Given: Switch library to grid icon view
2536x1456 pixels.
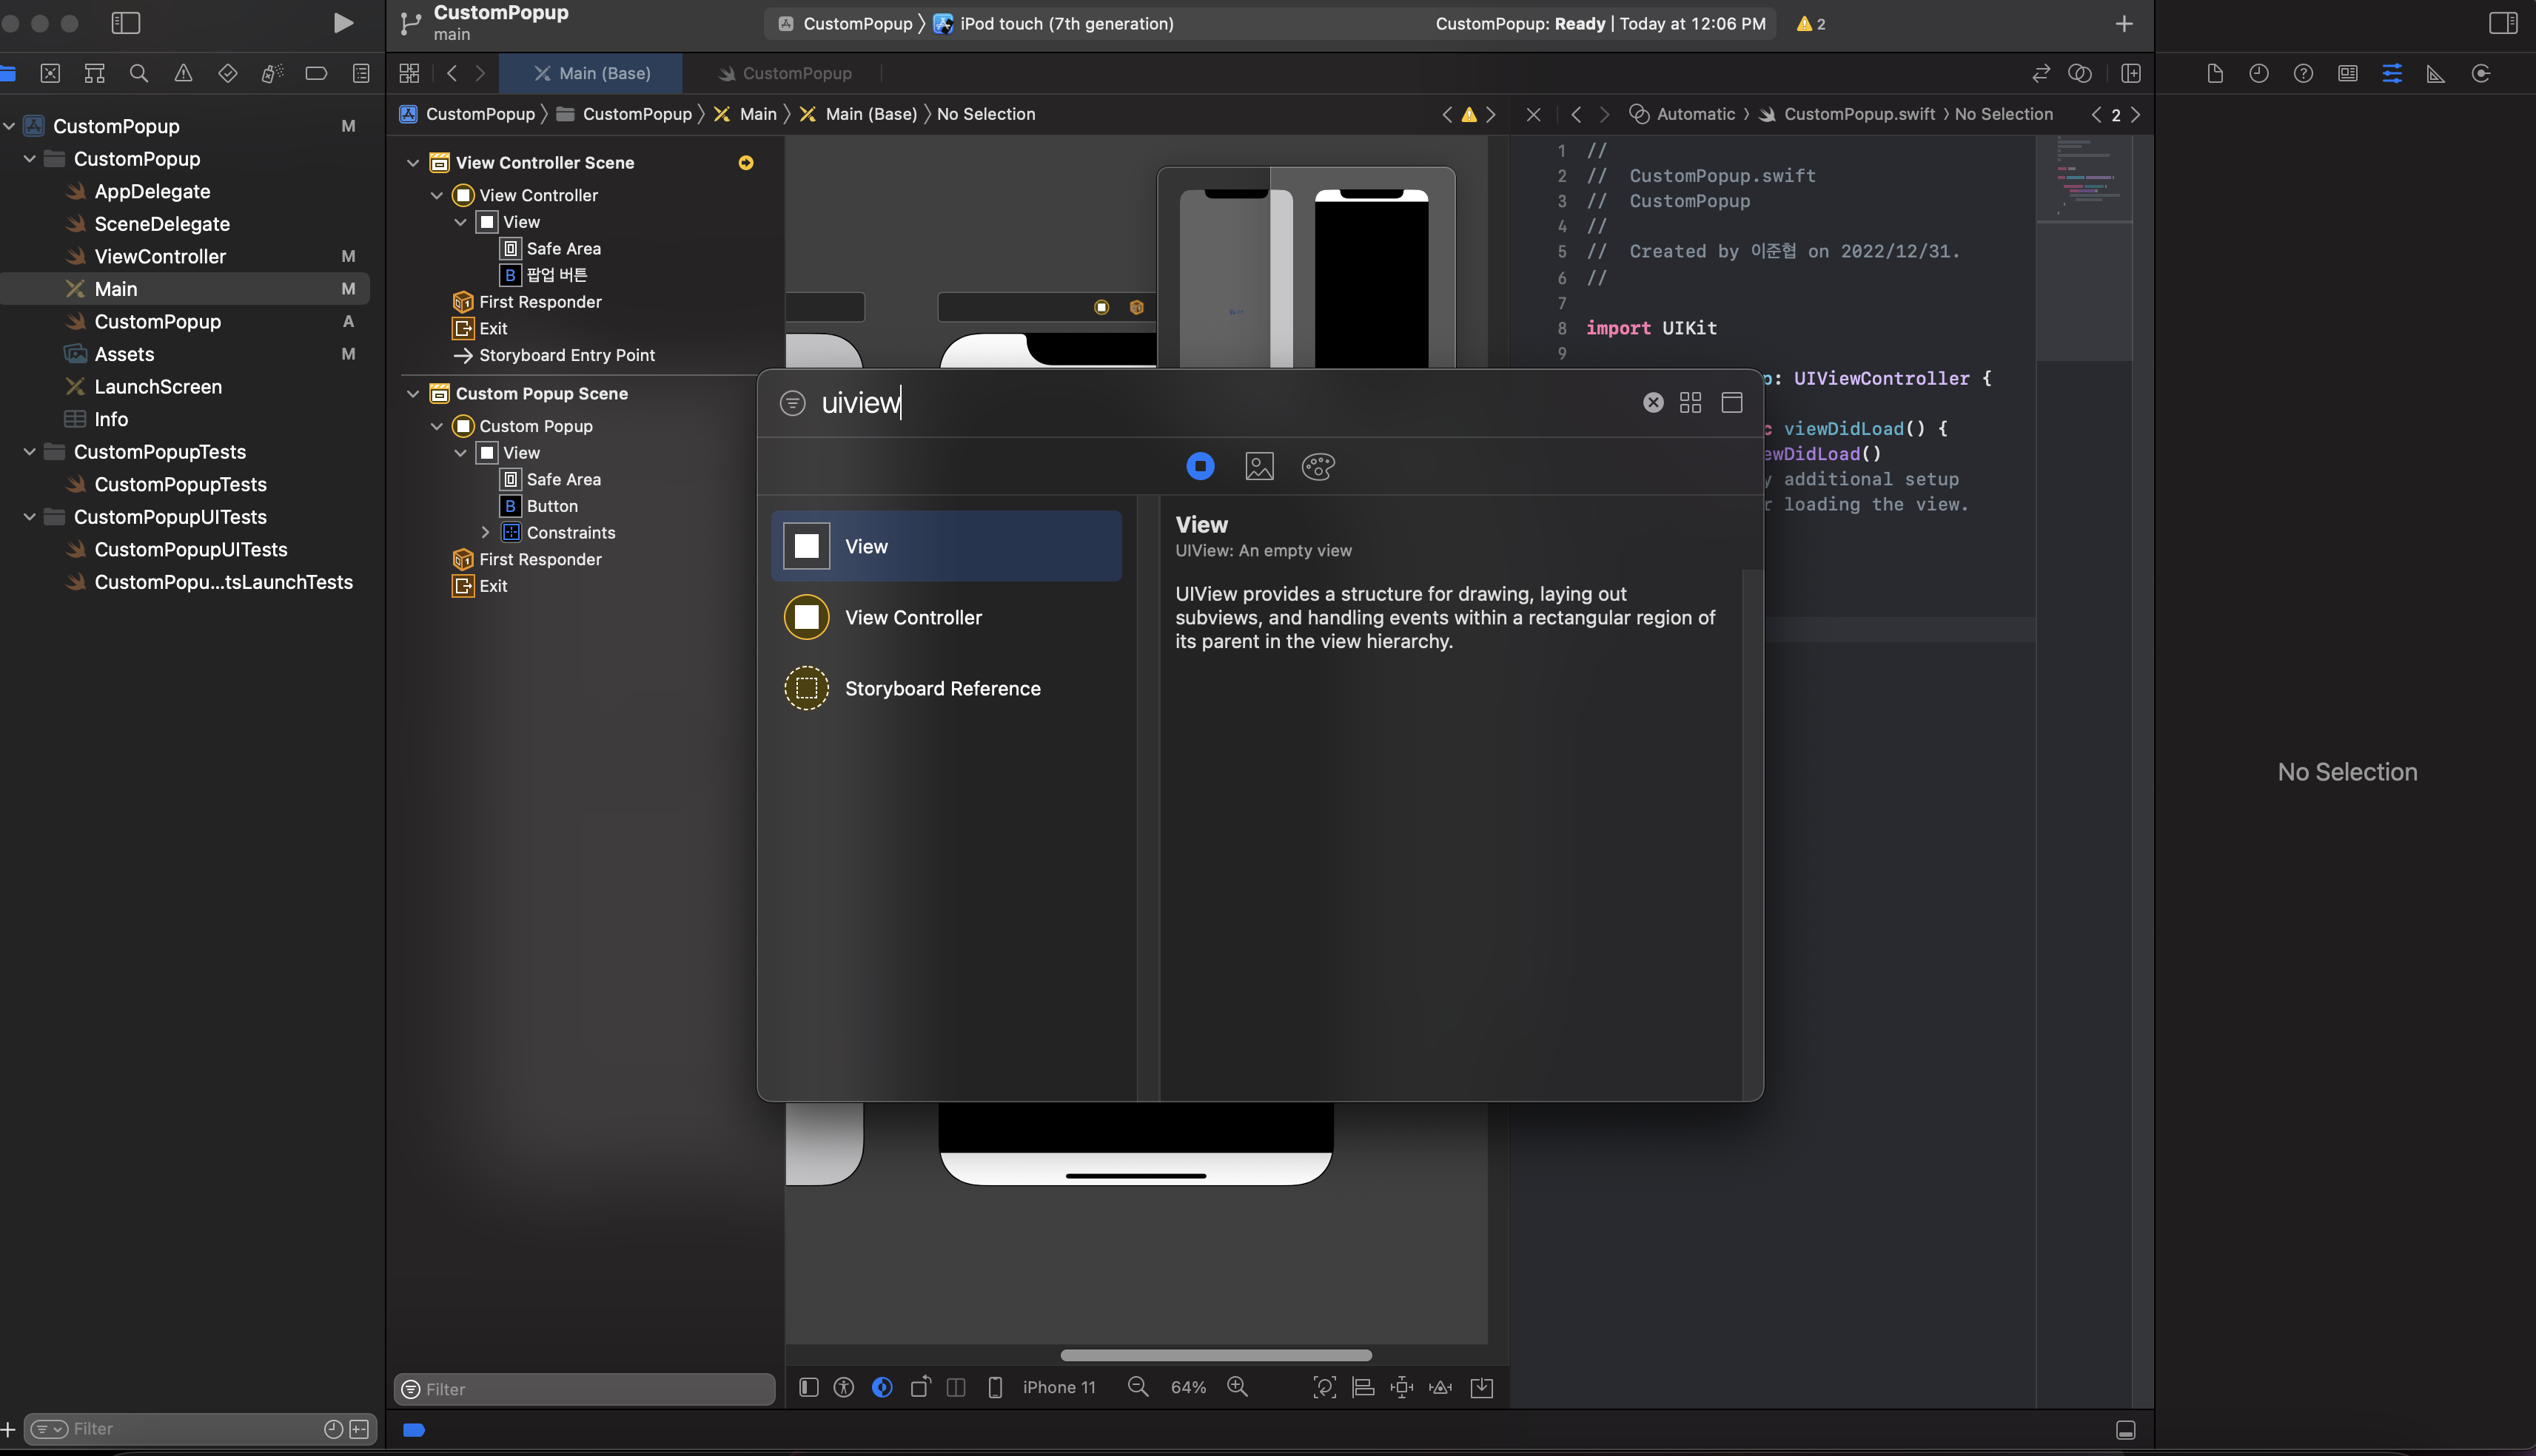Looking at the screenshot, I should [1690, 402].
